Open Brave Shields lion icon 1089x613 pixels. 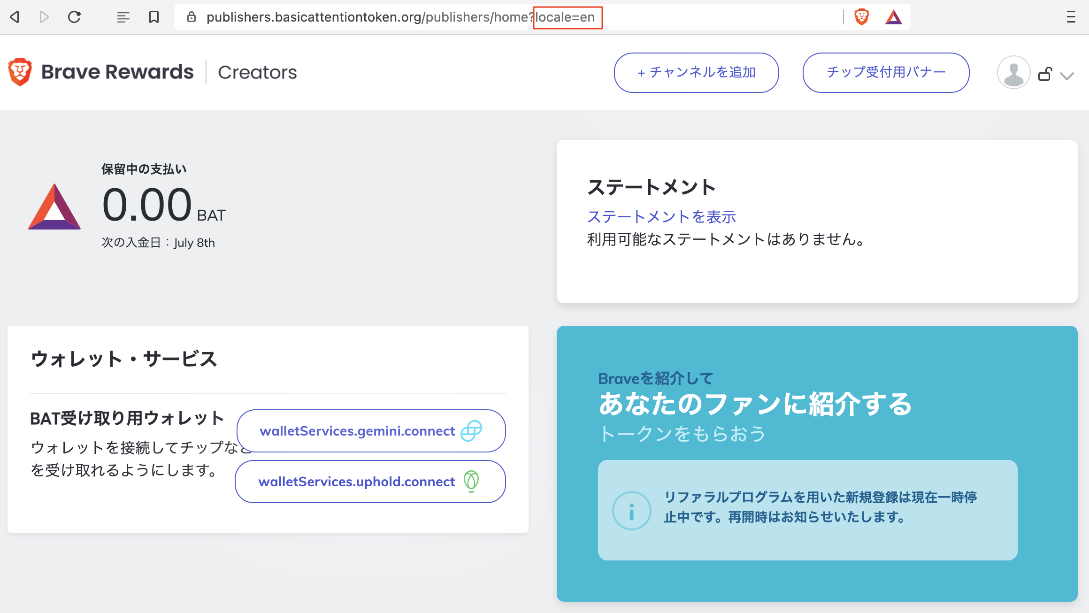(x=861, y=17)
